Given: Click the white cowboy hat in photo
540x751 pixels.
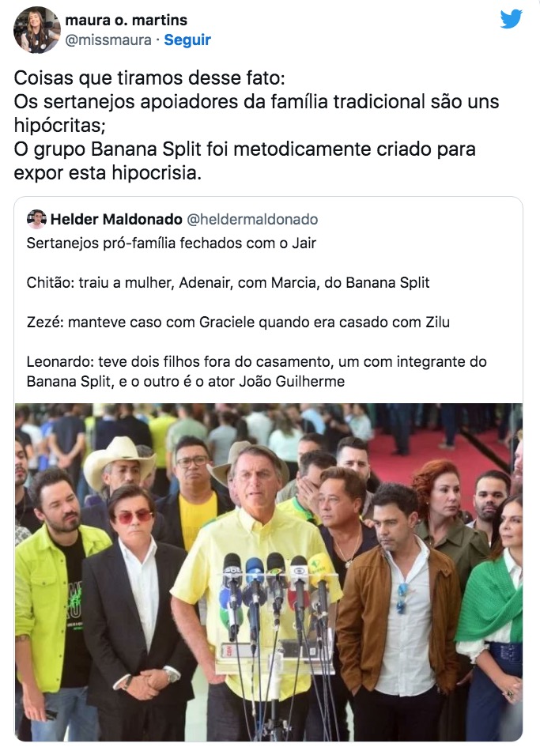Looking at the screenshot, I should (x=119, y=459).
